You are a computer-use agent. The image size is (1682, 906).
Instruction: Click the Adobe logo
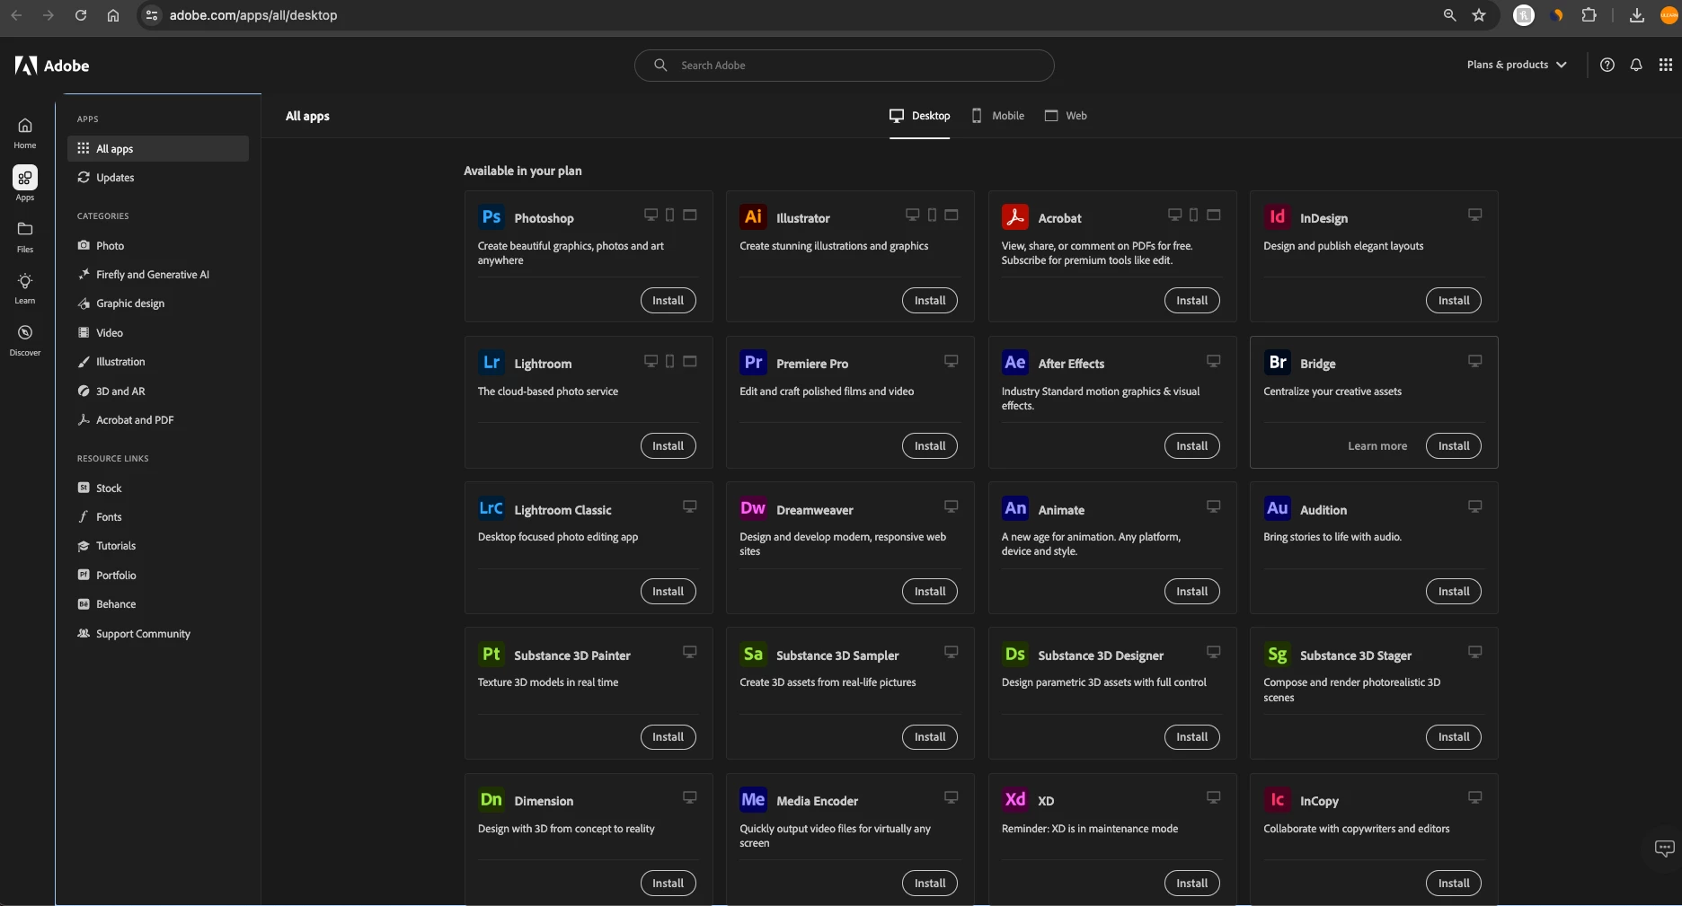click(52, 66)
